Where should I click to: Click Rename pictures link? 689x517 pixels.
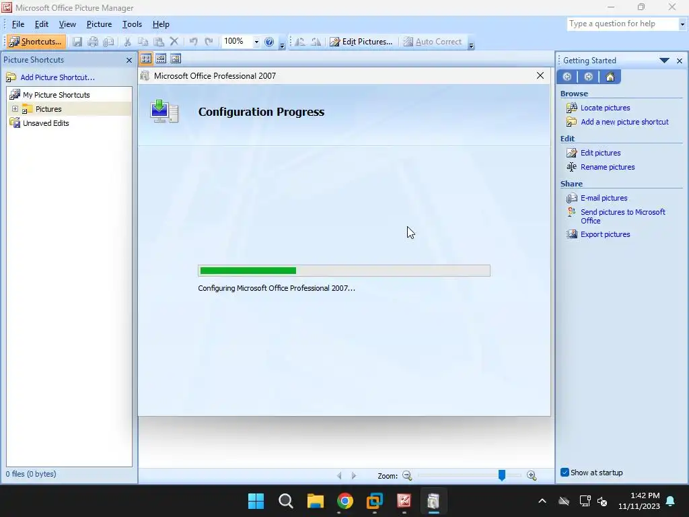tap(608, 167)
